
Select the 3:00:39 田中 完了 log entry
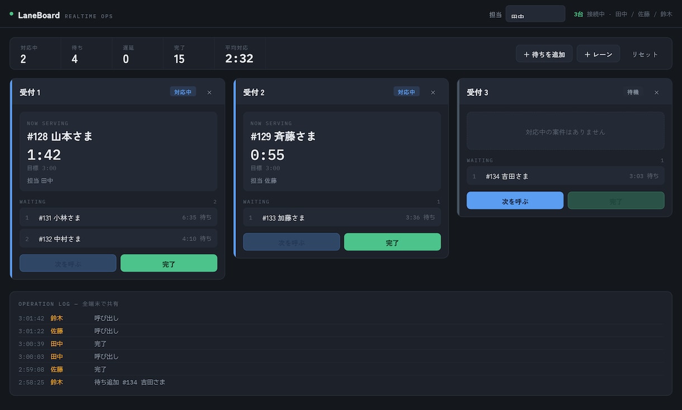(x=341, y=344)
